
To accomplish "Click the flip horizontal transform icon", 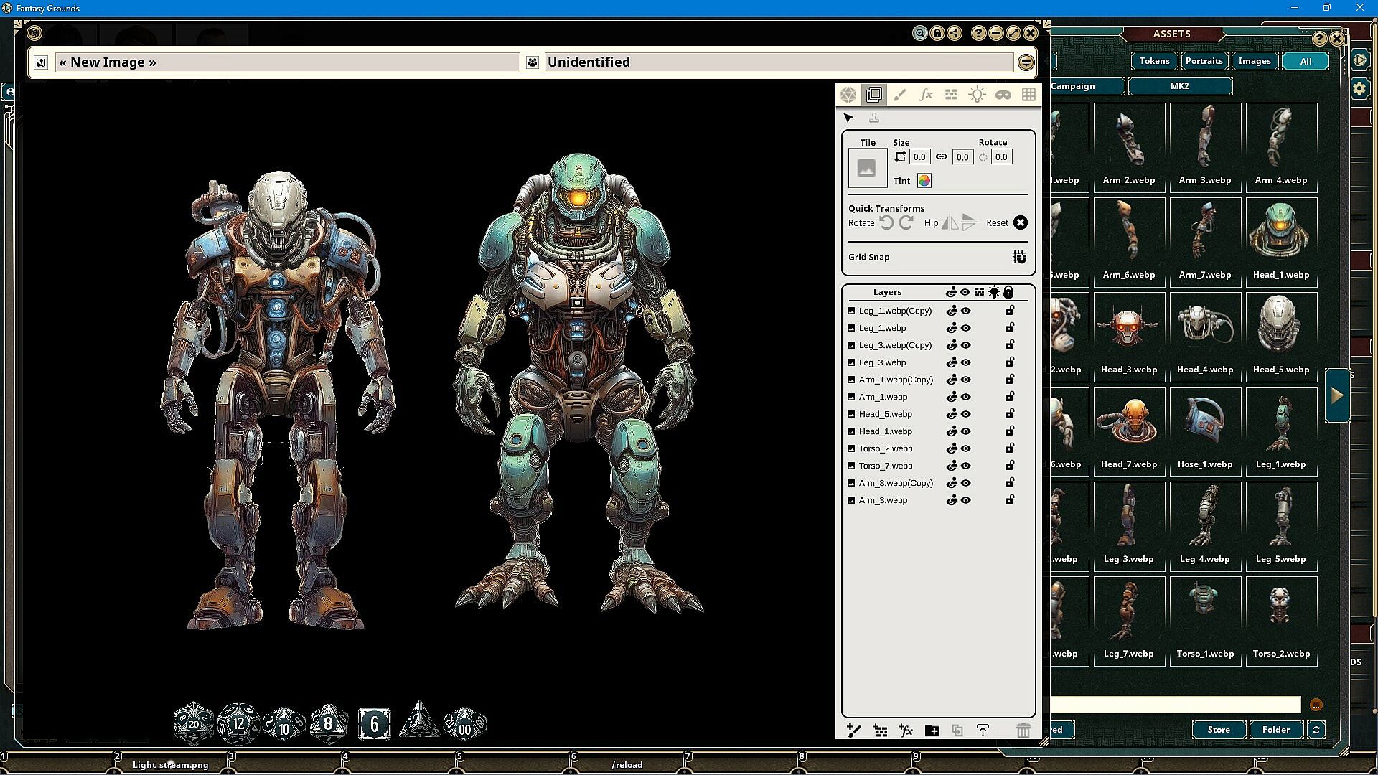I will 950,222.
